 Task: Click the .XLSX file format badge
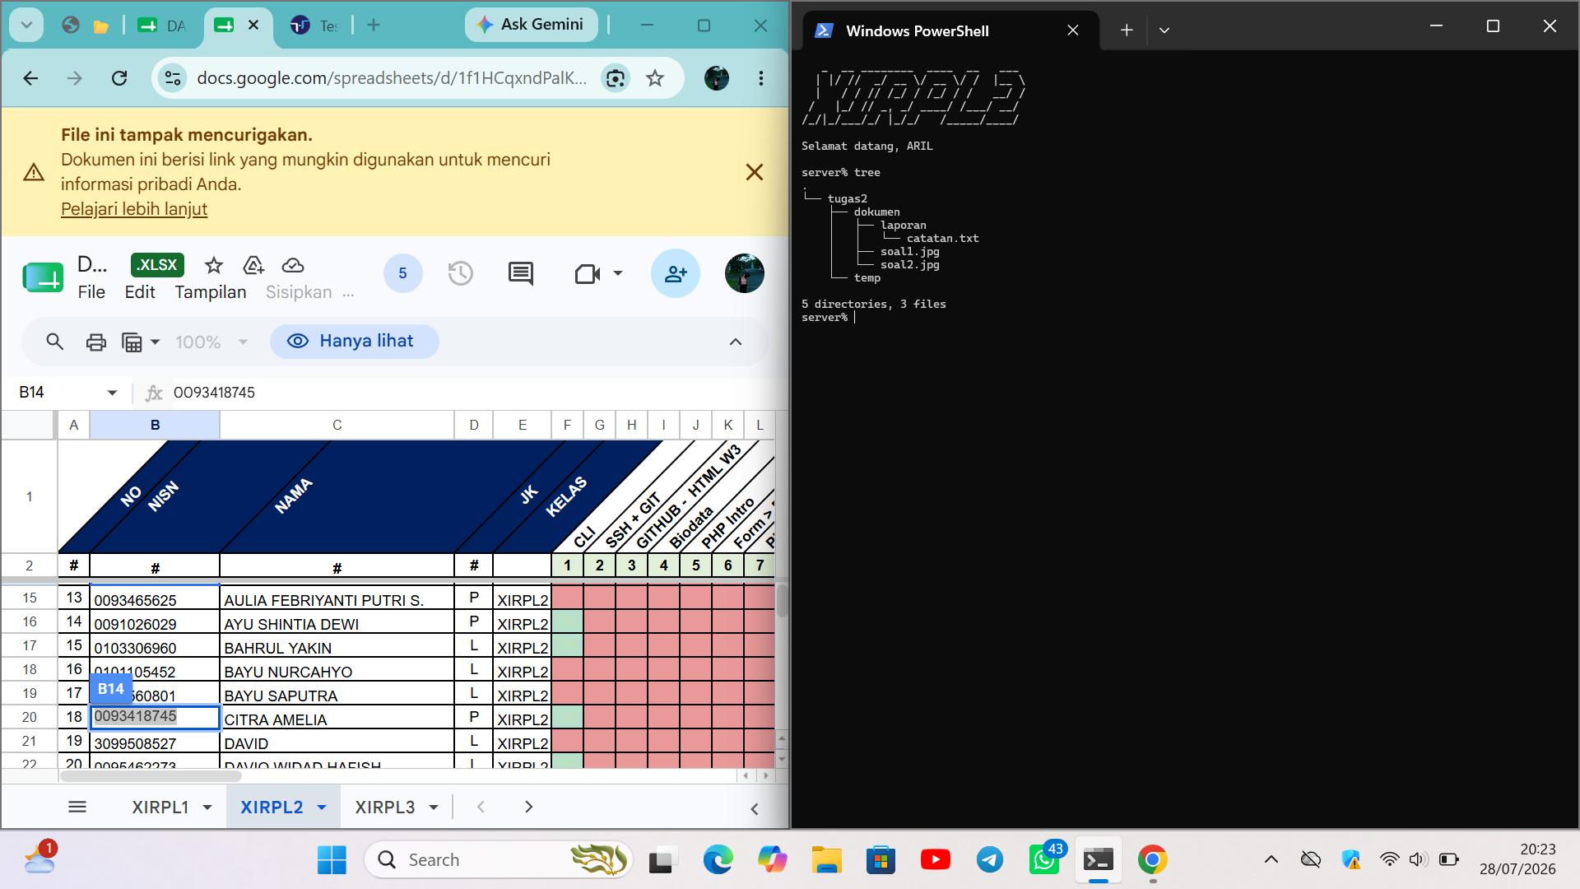(x=157, y=265)
